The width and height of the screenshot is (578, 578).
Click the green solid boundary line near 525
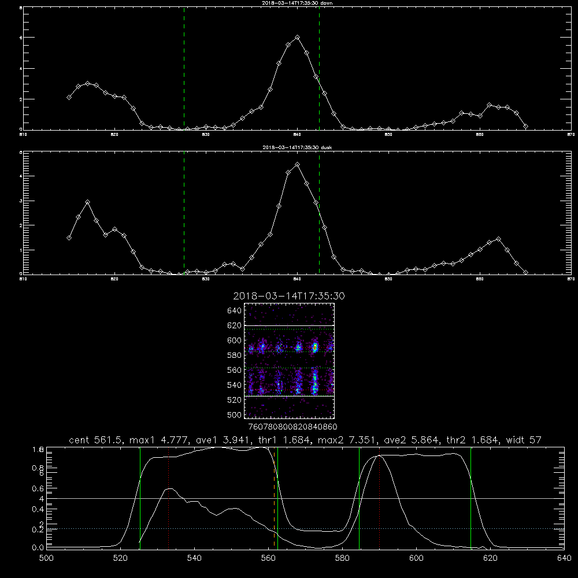point(140,498)
